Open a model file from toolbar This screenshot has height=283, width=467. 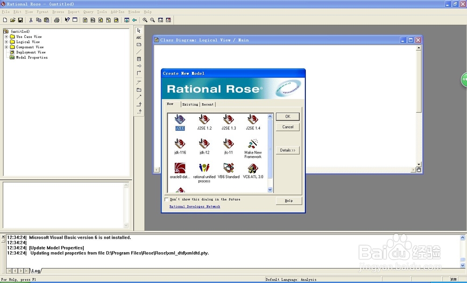[13, 20]
